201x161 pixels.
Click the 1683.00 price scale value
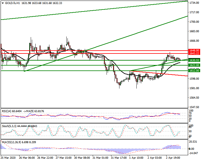pos(194,31)
